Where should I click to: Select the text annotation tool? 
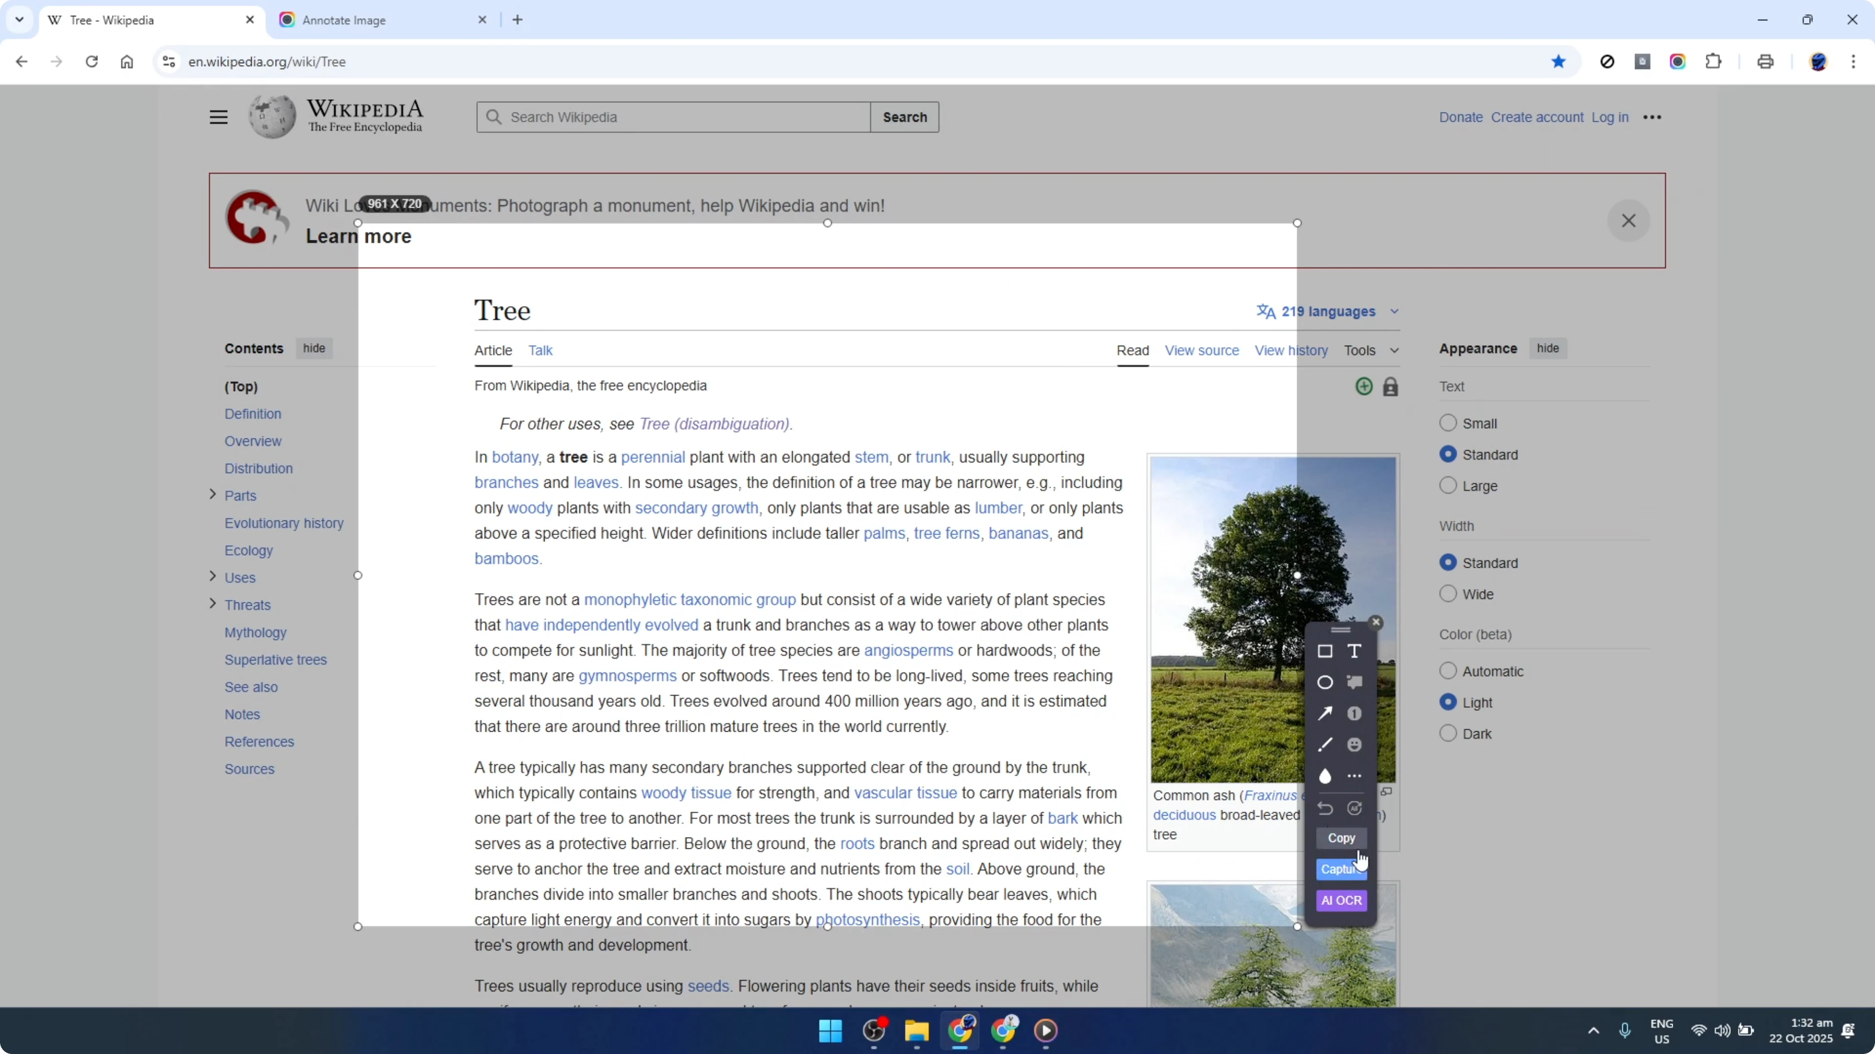click(1355, 651)
